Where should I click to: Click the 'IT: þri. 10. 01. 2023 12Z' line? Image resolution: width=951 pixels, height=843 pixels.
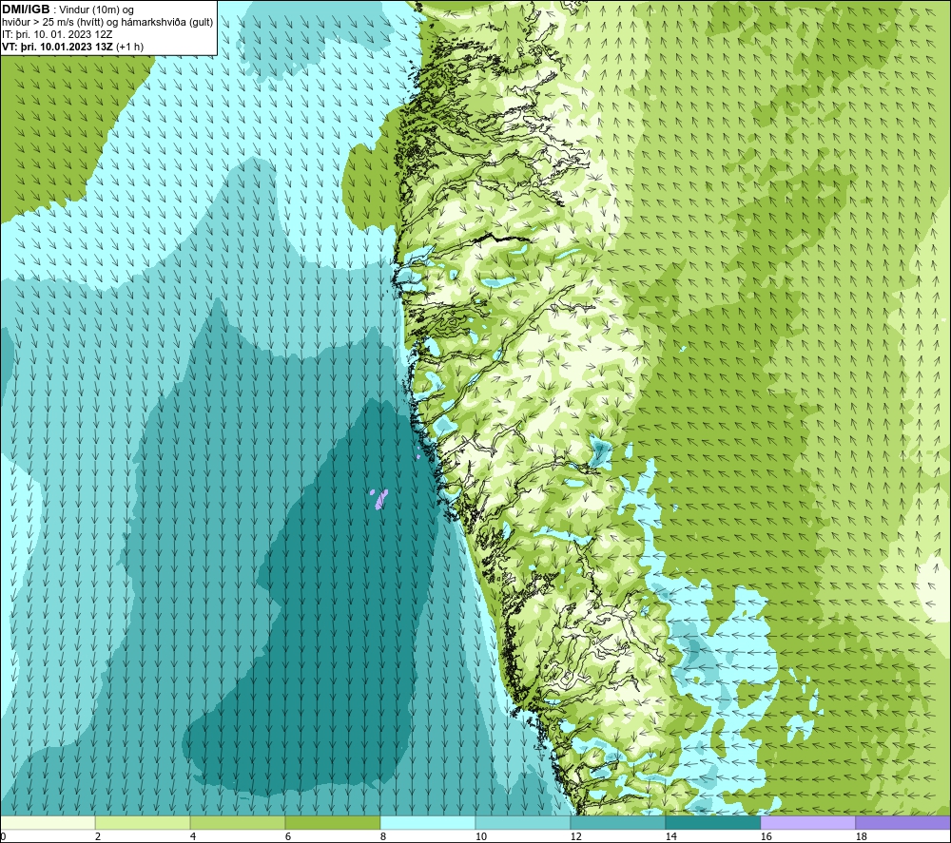57,34
